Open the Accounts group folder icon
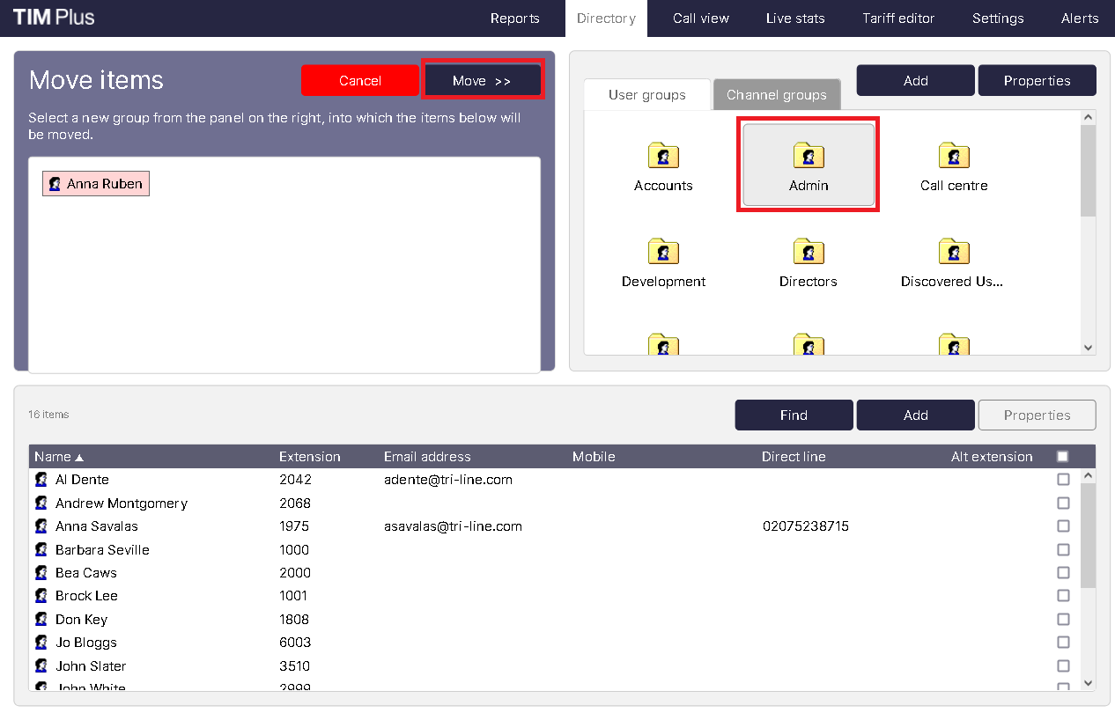Viewport: 1115px width, 713px height. pos(663,156)
